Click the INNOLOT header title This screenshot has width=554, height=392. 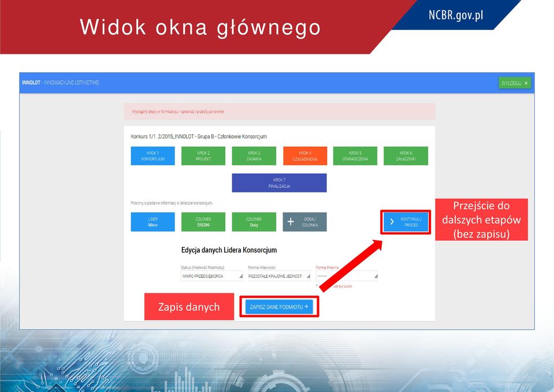click(61, 83)
